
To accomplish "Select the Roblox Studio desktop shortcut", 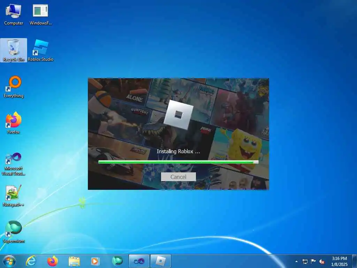I will tap(40, 50).
